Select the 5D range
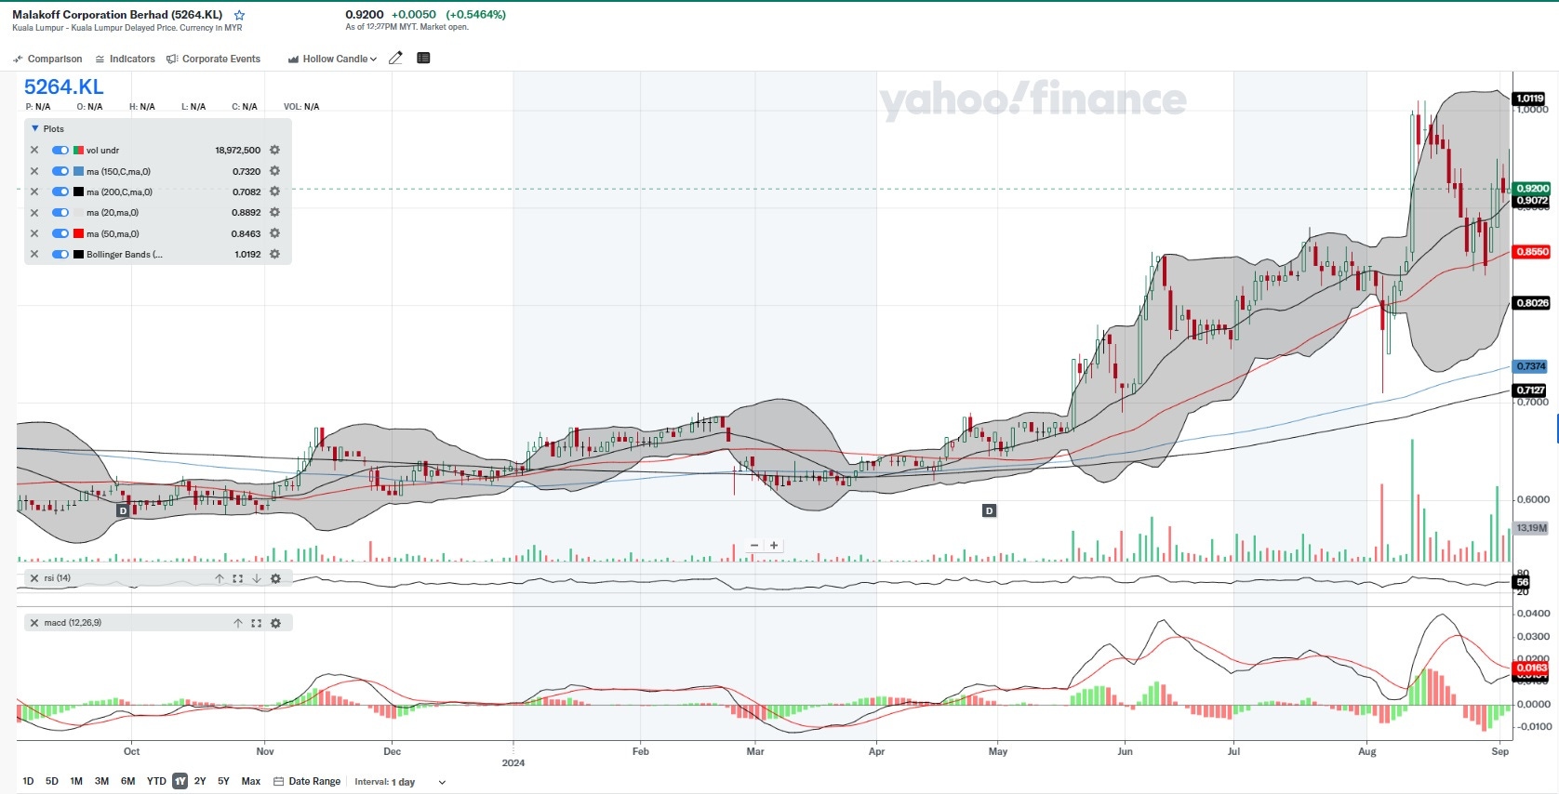This screenshot has width=1559, height=794. tap(52, 781)
